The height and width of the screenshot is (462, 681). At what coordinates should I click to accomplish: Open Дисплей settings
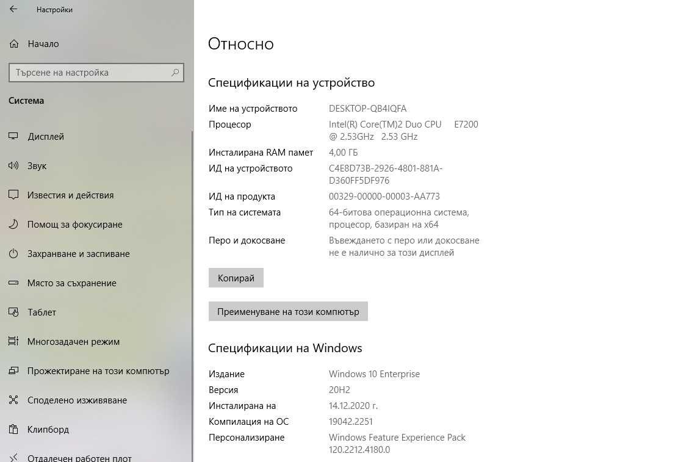(96, 136)
